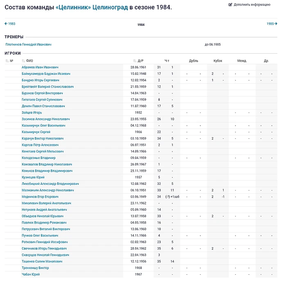Open the «Целинник» Целиноград team link
The width and height of the screenshot is (299, 285).
click(92, 7)
